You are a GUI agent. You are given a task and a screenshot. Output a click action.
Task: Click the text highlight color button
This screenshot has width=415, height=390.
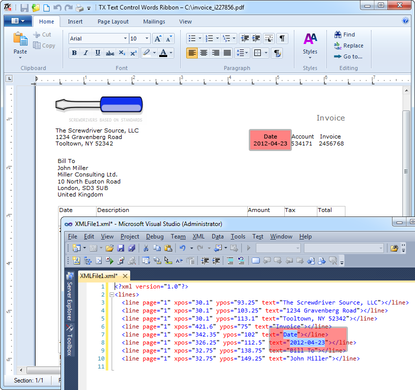146,53
